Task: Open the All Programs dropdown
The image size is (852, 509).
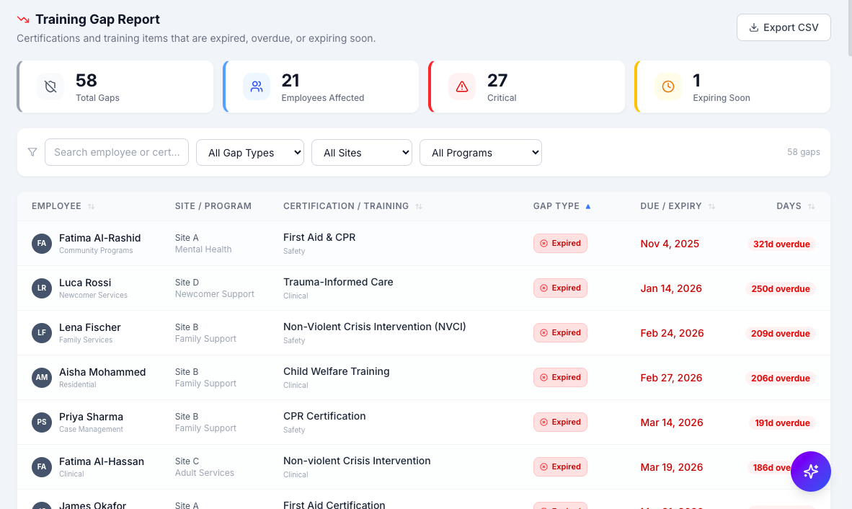Action: 481,153
